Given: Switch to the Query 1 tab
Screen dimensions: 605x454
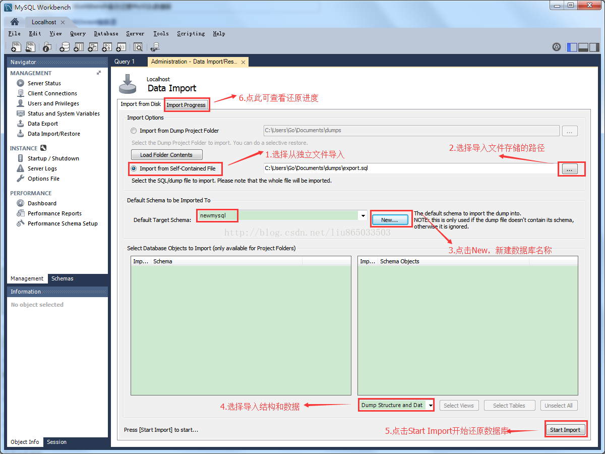Looking at the screenshot, I should point(125,62).
